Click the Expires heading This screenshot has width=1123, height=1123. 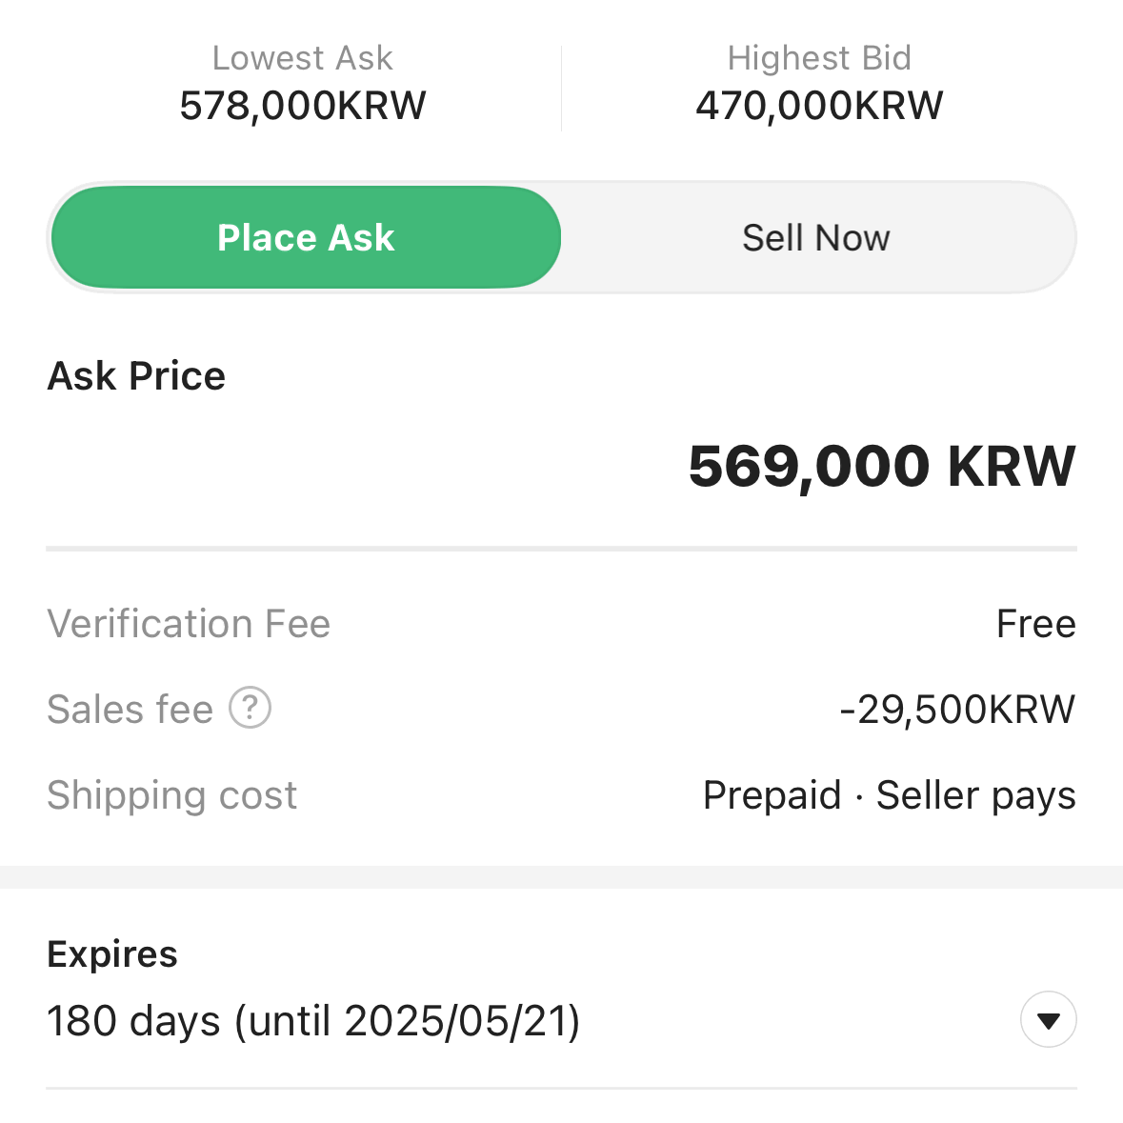click(112, 954)
